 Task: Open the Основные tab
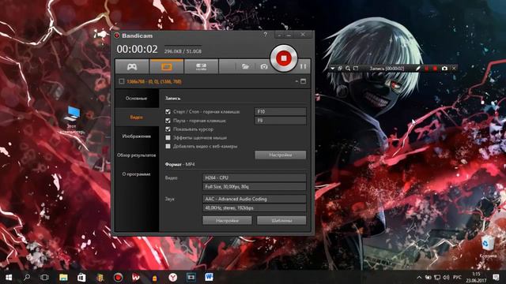(x=137, y=98)
